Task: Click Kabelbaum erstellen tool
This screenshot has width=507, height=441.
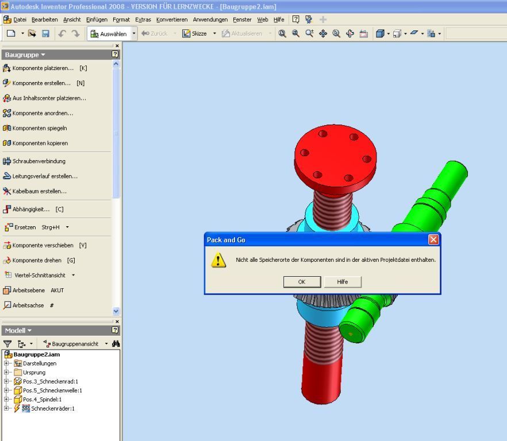Action: click(34, 191)
